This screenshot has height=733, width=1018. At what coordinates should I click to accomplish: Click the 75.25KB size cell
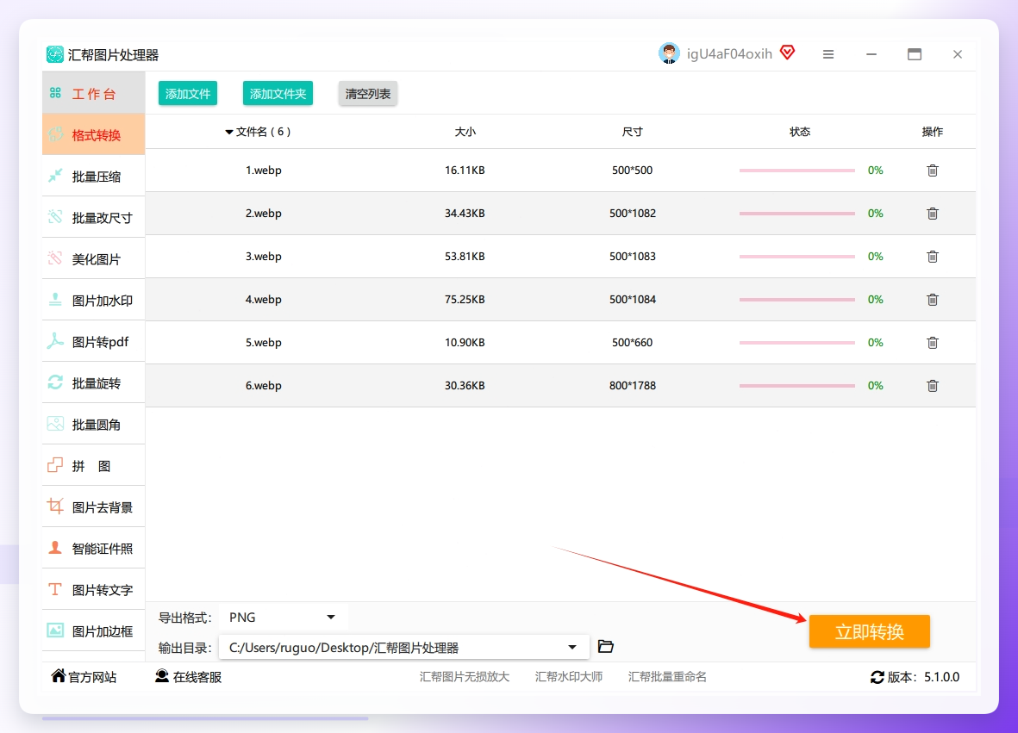(x=465, y=300)
